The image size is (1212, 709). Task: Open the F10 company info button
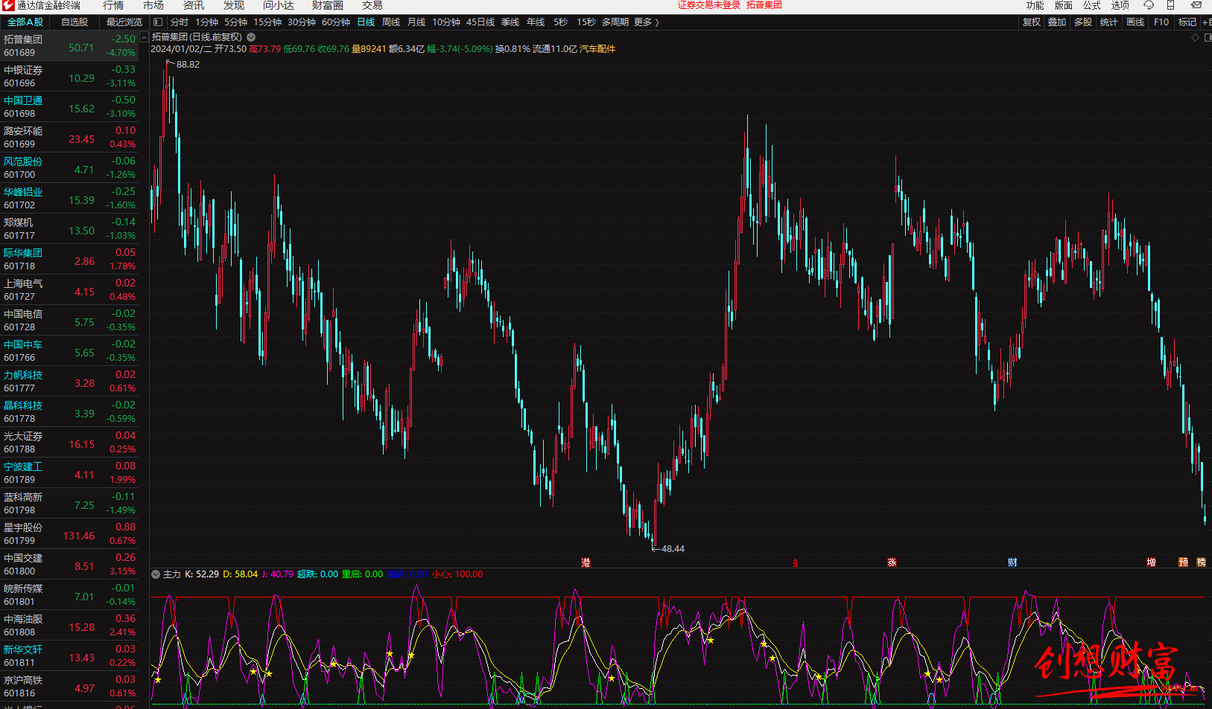1161,22
